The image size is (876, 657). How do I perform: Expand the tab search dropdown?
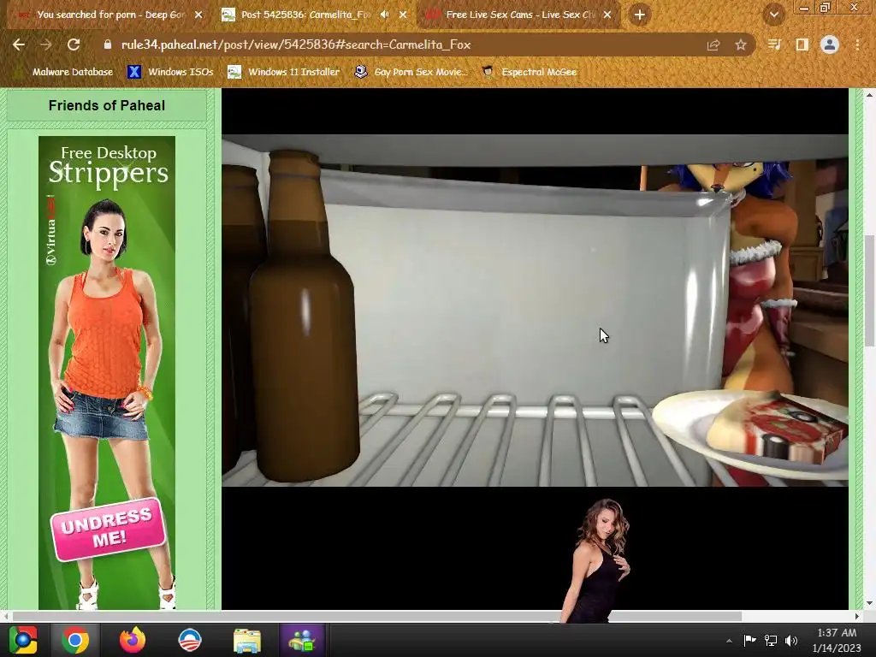(773, 15)
